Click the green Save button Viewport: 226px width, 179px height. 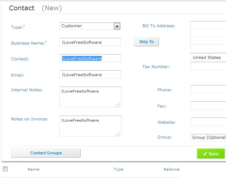point(211,154)
